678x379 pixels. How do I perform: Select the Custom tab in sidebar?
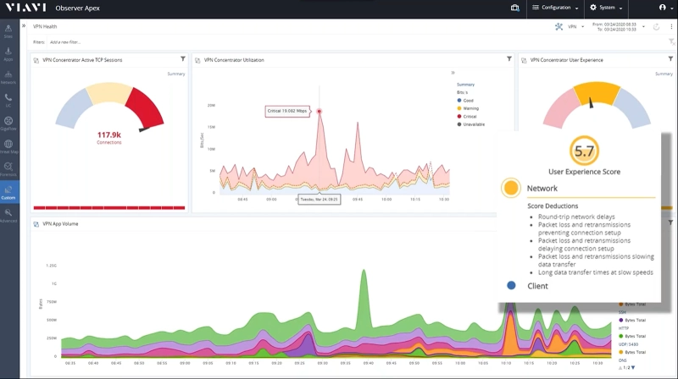[8, 193]
